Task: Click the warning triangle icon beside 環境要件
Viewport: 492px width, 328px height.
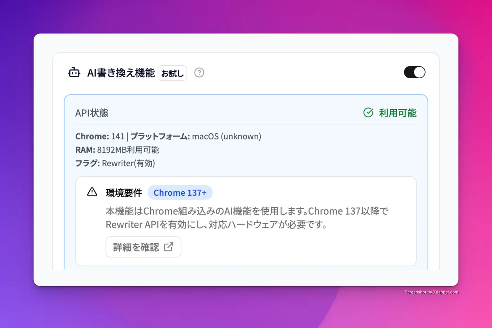Action: [92, 192]
